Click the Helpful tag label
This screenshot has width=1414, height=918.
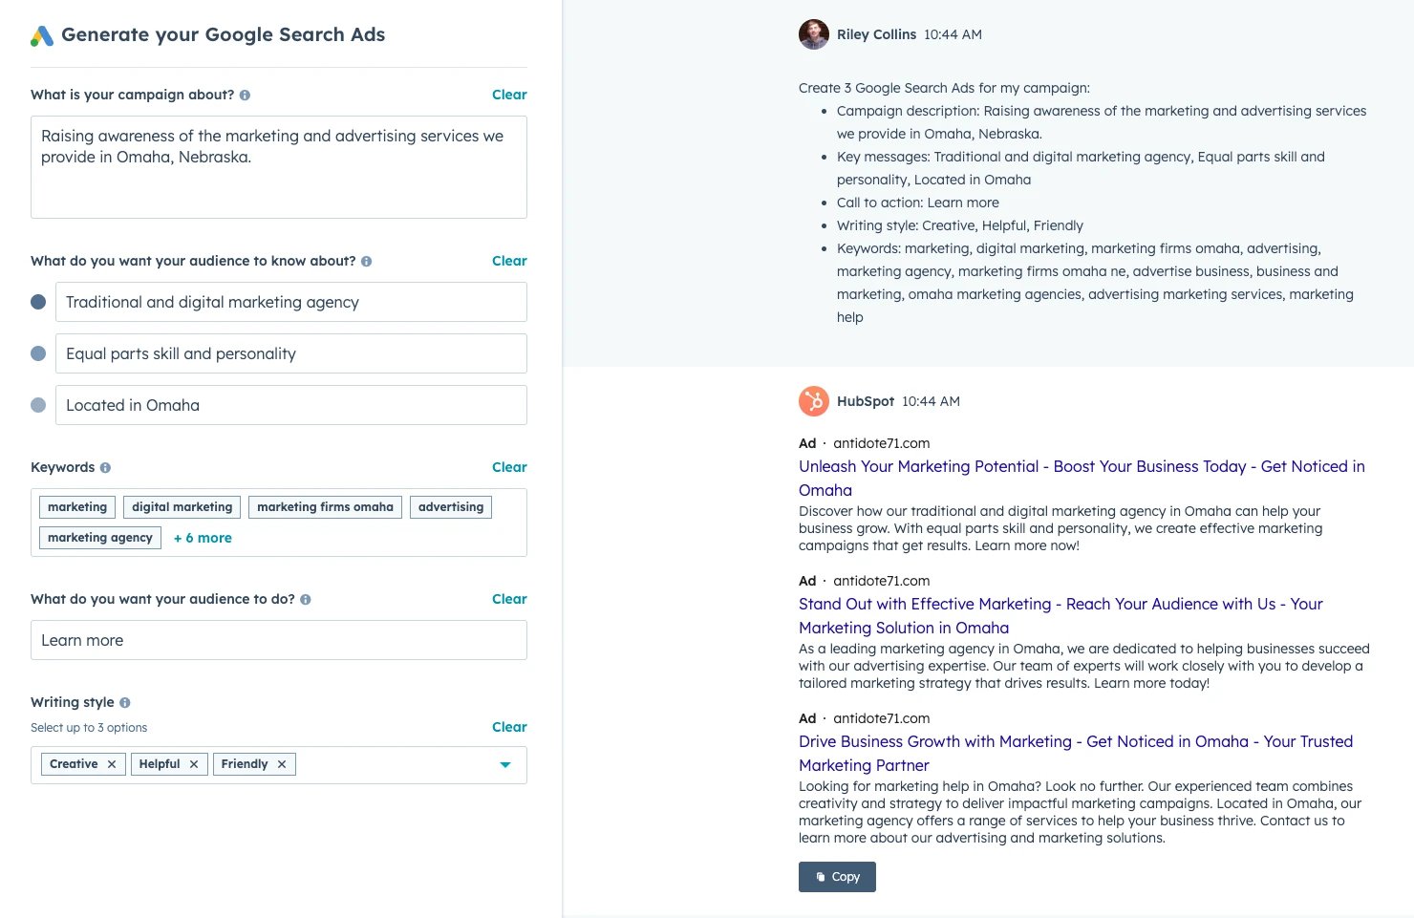click(160, 764)
